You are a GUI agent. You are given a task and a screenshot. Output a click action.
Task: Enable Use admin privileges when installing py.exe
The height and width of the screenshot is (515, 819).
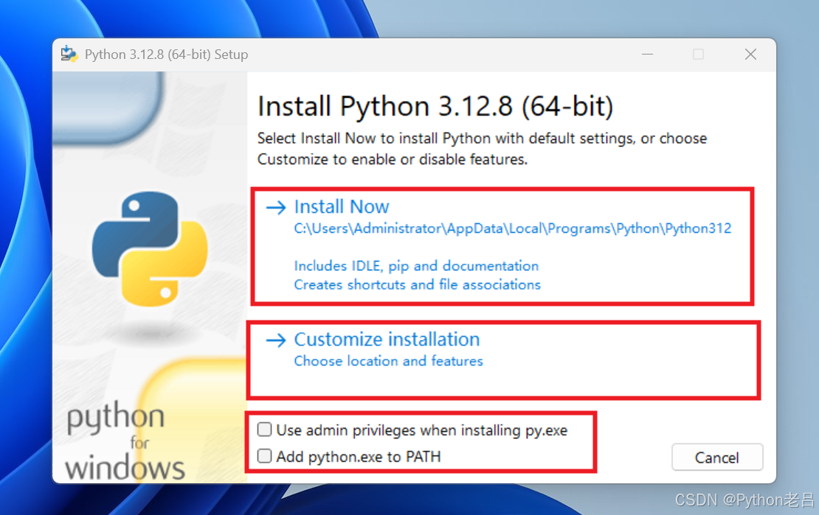264,430
